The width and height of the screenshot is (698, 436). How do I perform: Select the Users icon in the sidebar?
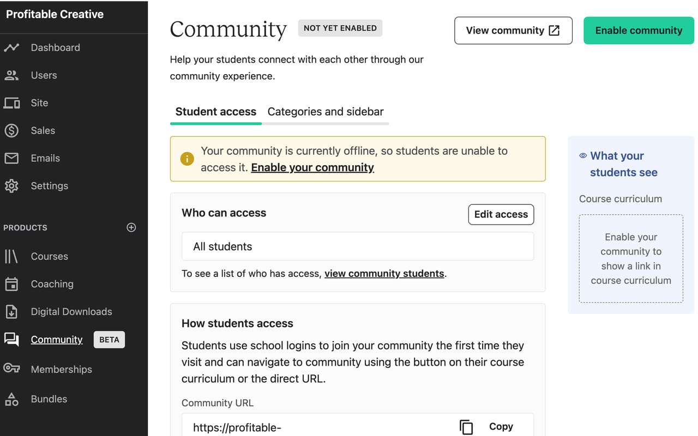point(12,75)
